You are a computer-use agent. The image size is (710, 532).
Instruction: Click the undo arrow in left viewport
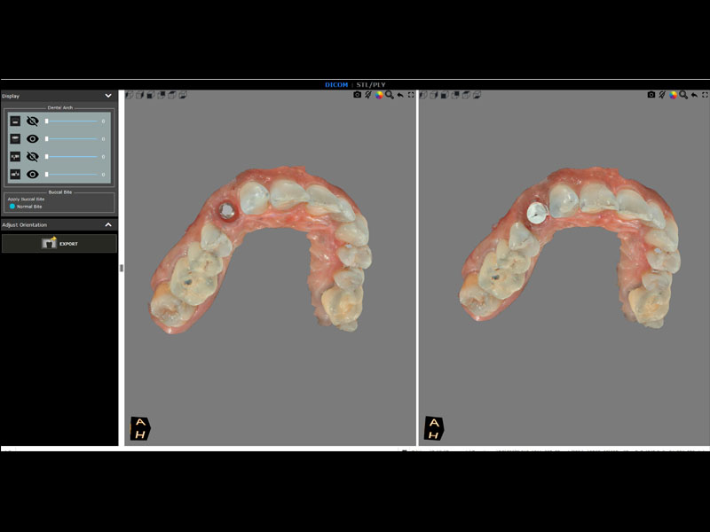(400, 95)
